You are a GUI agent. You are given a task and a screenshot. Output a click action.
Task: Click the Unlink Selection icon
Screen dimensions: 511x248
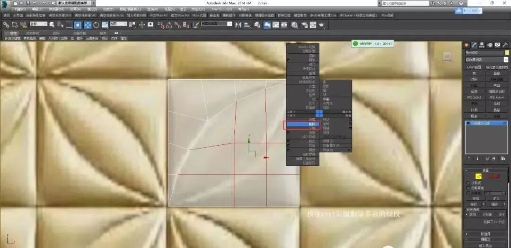[15, 25]
